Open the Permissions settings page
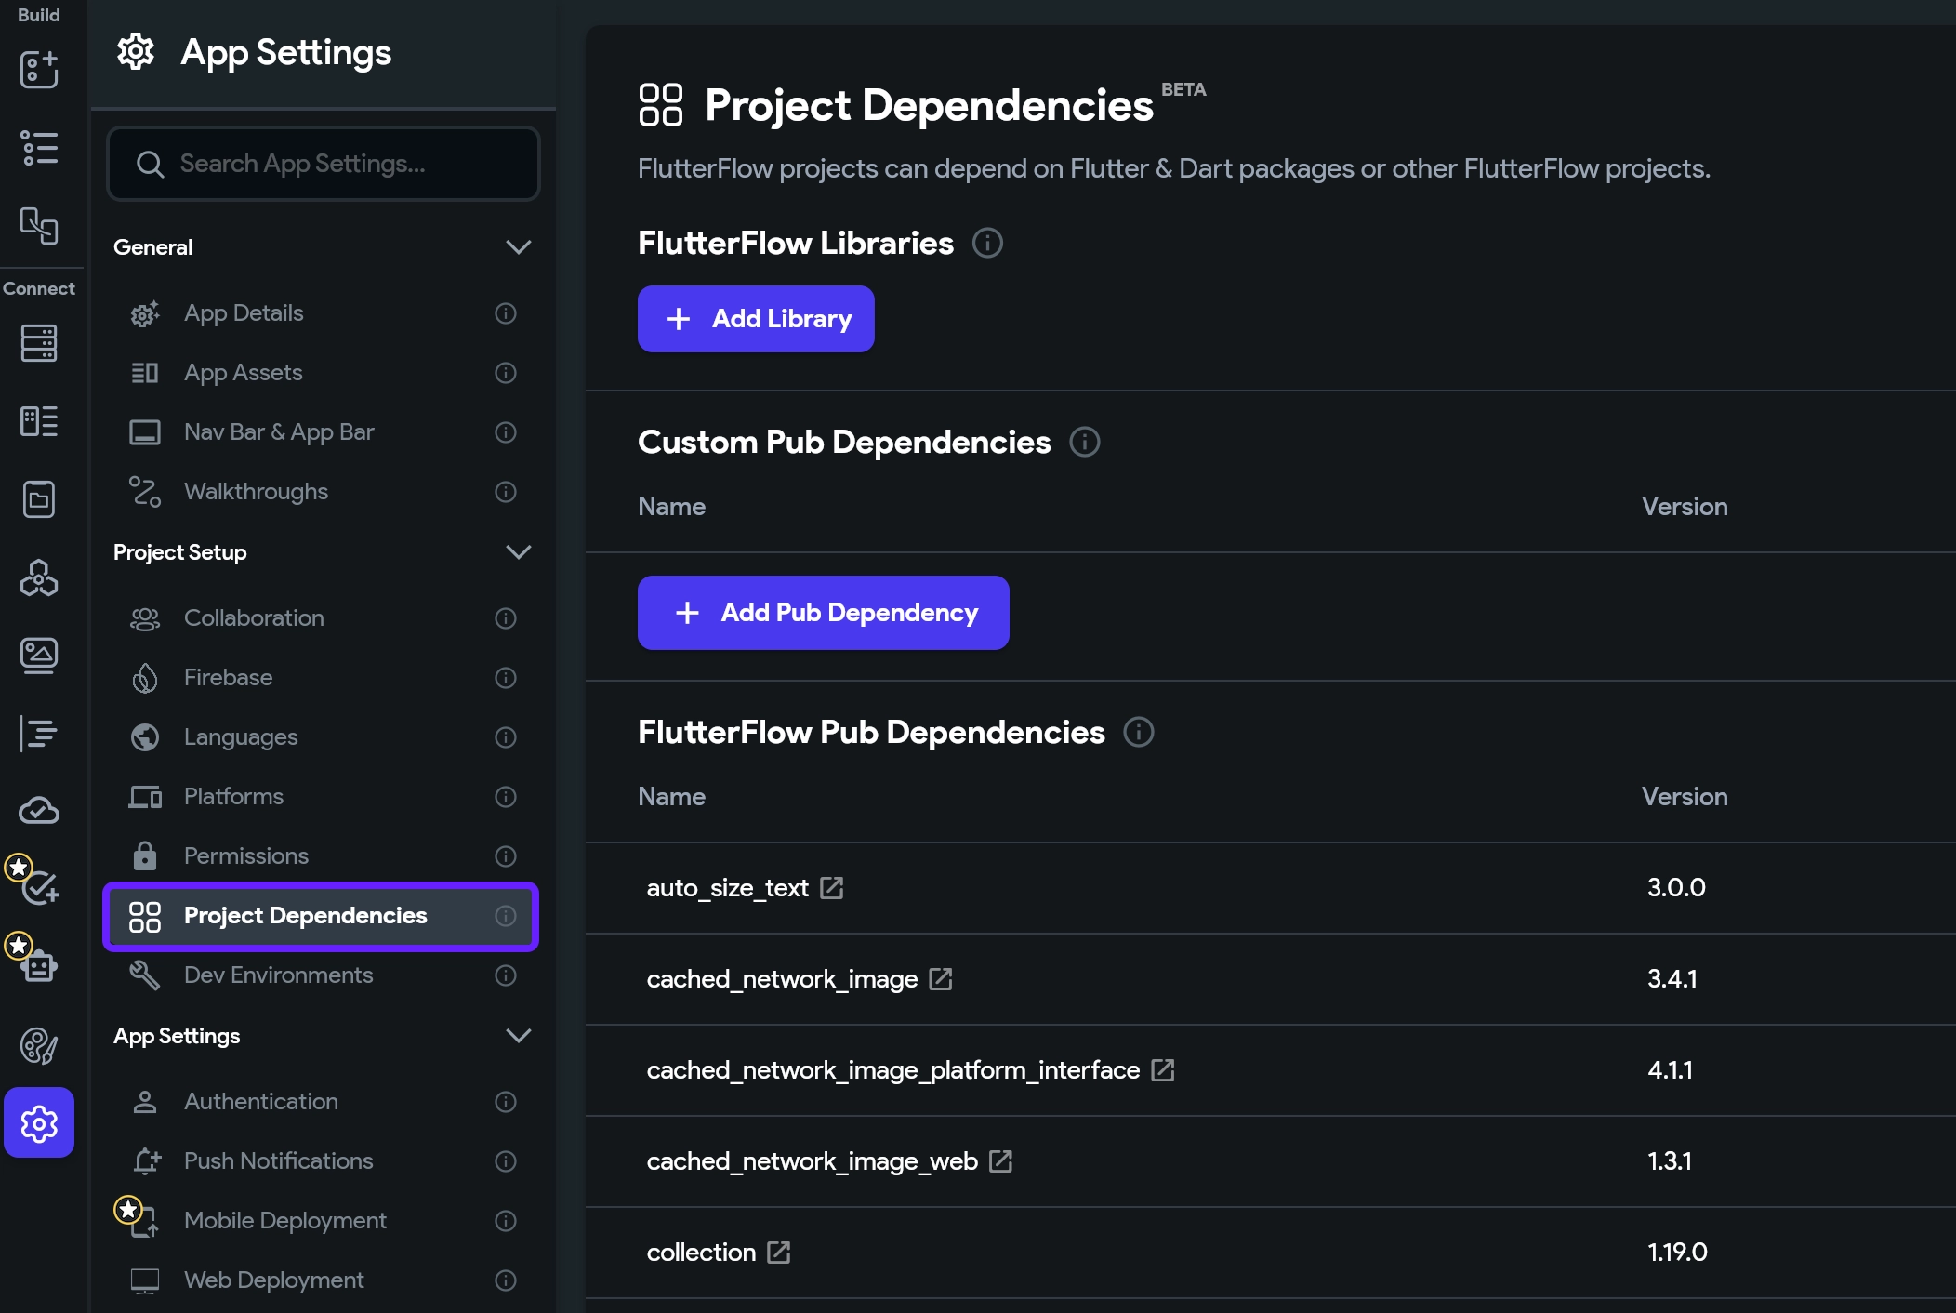The image size is (1956, 1313). coord(246,856)
